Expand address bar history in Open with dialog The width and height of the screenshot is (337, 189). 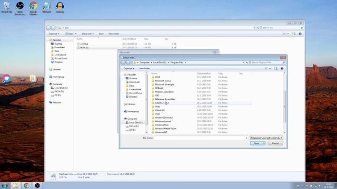coord(243,62)
